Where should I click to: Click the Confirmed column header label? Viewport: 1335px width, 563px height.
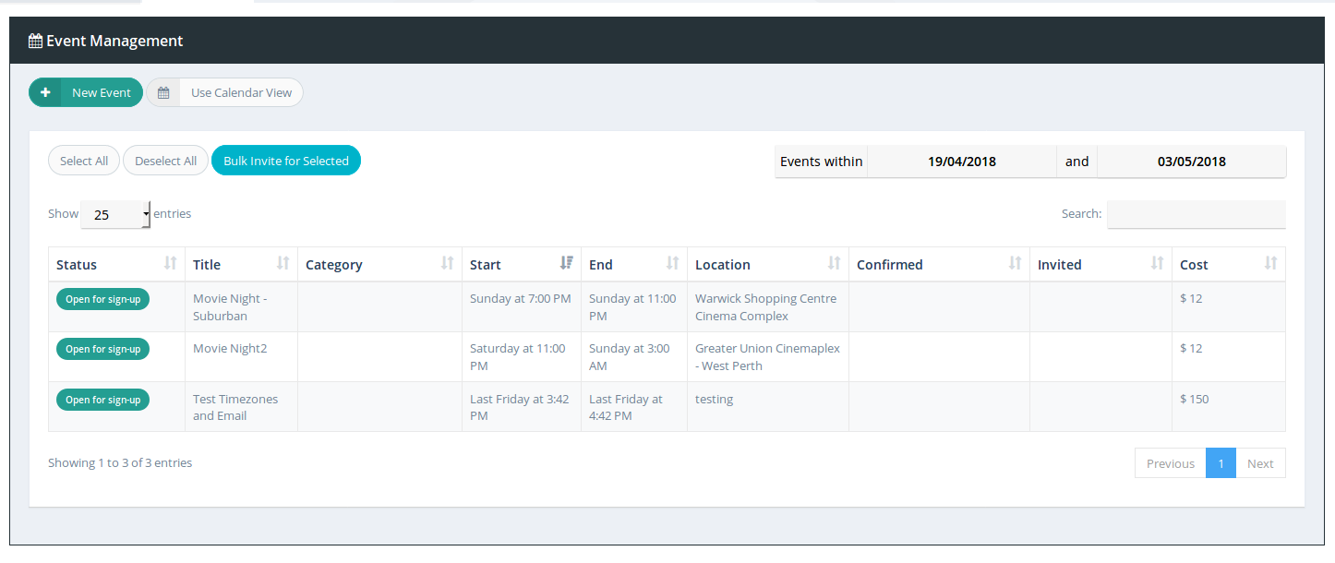coord(890,265)
